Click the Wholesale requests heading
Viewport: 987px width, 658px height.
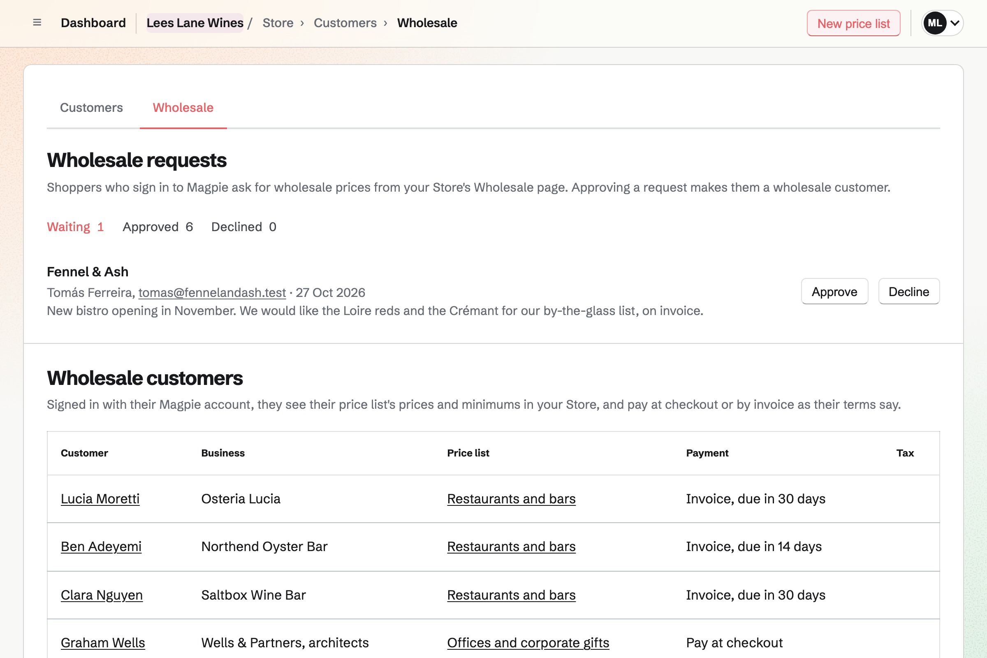[137, 160]
